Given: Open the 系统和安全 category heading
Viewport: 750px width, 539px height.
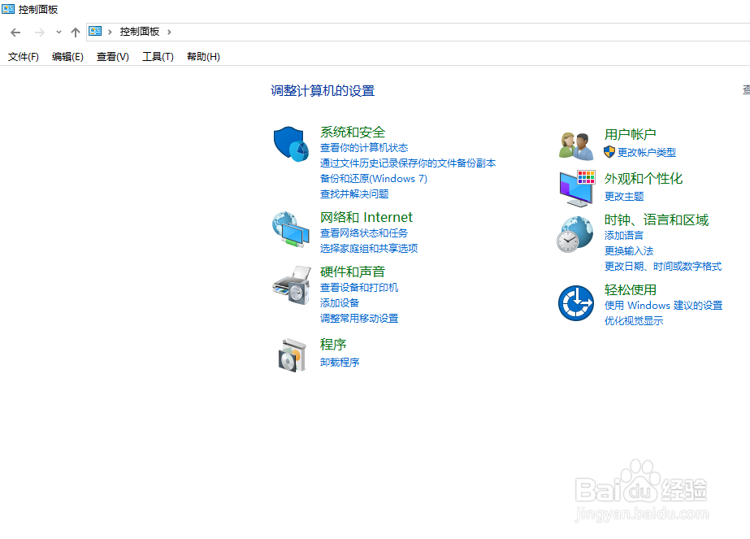Looking at the screenshot, I should coord(353,133).
